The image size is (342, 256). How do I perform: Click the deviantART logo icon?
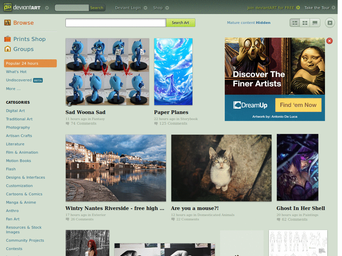point(8,7)
